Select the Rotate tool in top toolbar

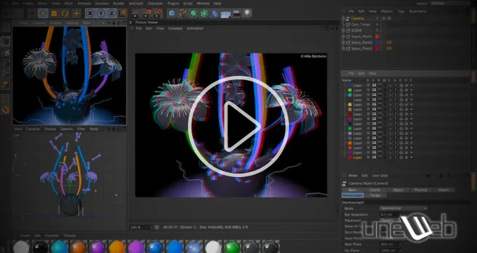65,13
